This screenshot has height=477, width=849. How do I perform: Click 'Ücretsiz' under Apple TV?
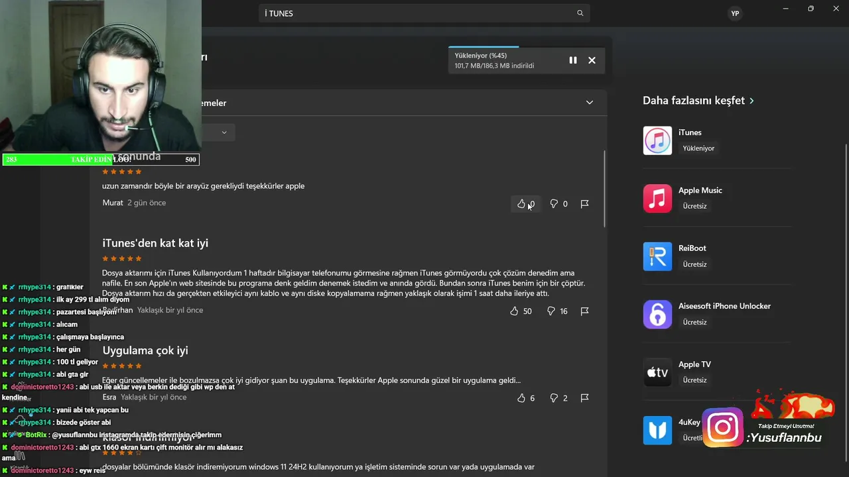click(694, 380)
